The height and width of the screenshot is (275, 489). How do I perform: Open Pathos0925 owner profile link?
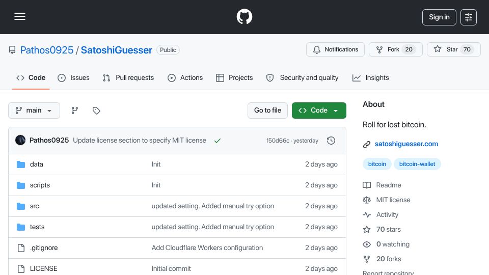click(x=47, y=50)
